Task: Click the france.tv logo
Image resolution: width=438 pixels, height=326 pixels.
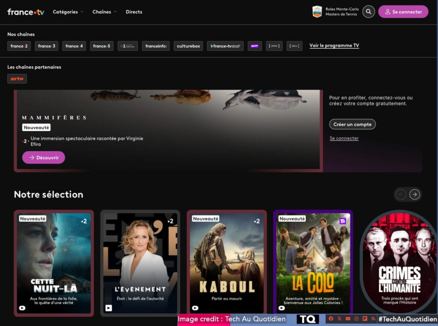Action: [26, 12]
